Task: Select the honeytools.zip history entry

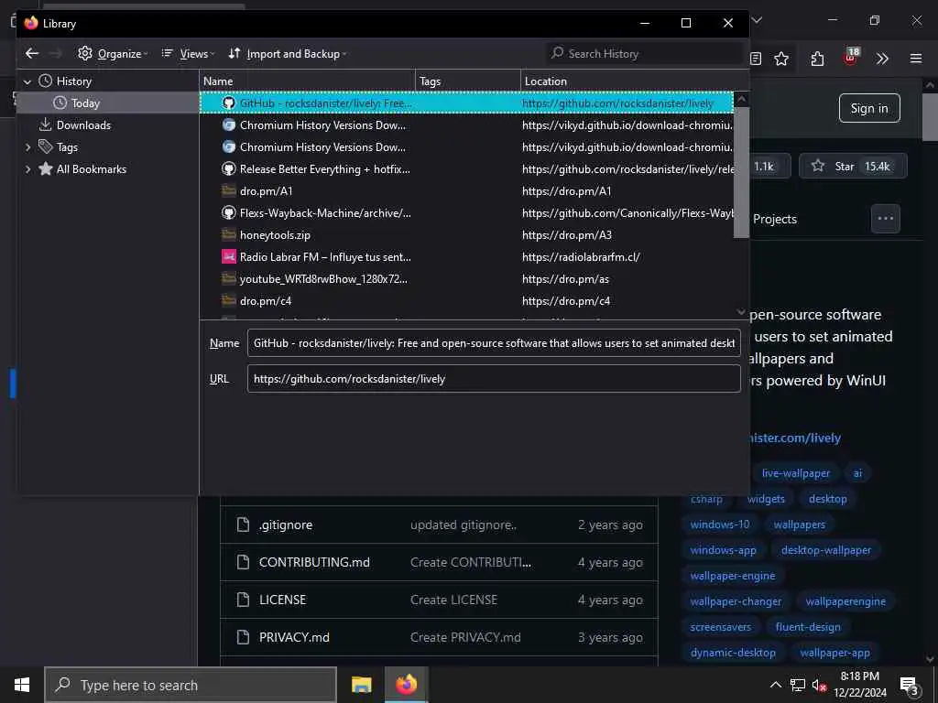Action: pos(466,235)
